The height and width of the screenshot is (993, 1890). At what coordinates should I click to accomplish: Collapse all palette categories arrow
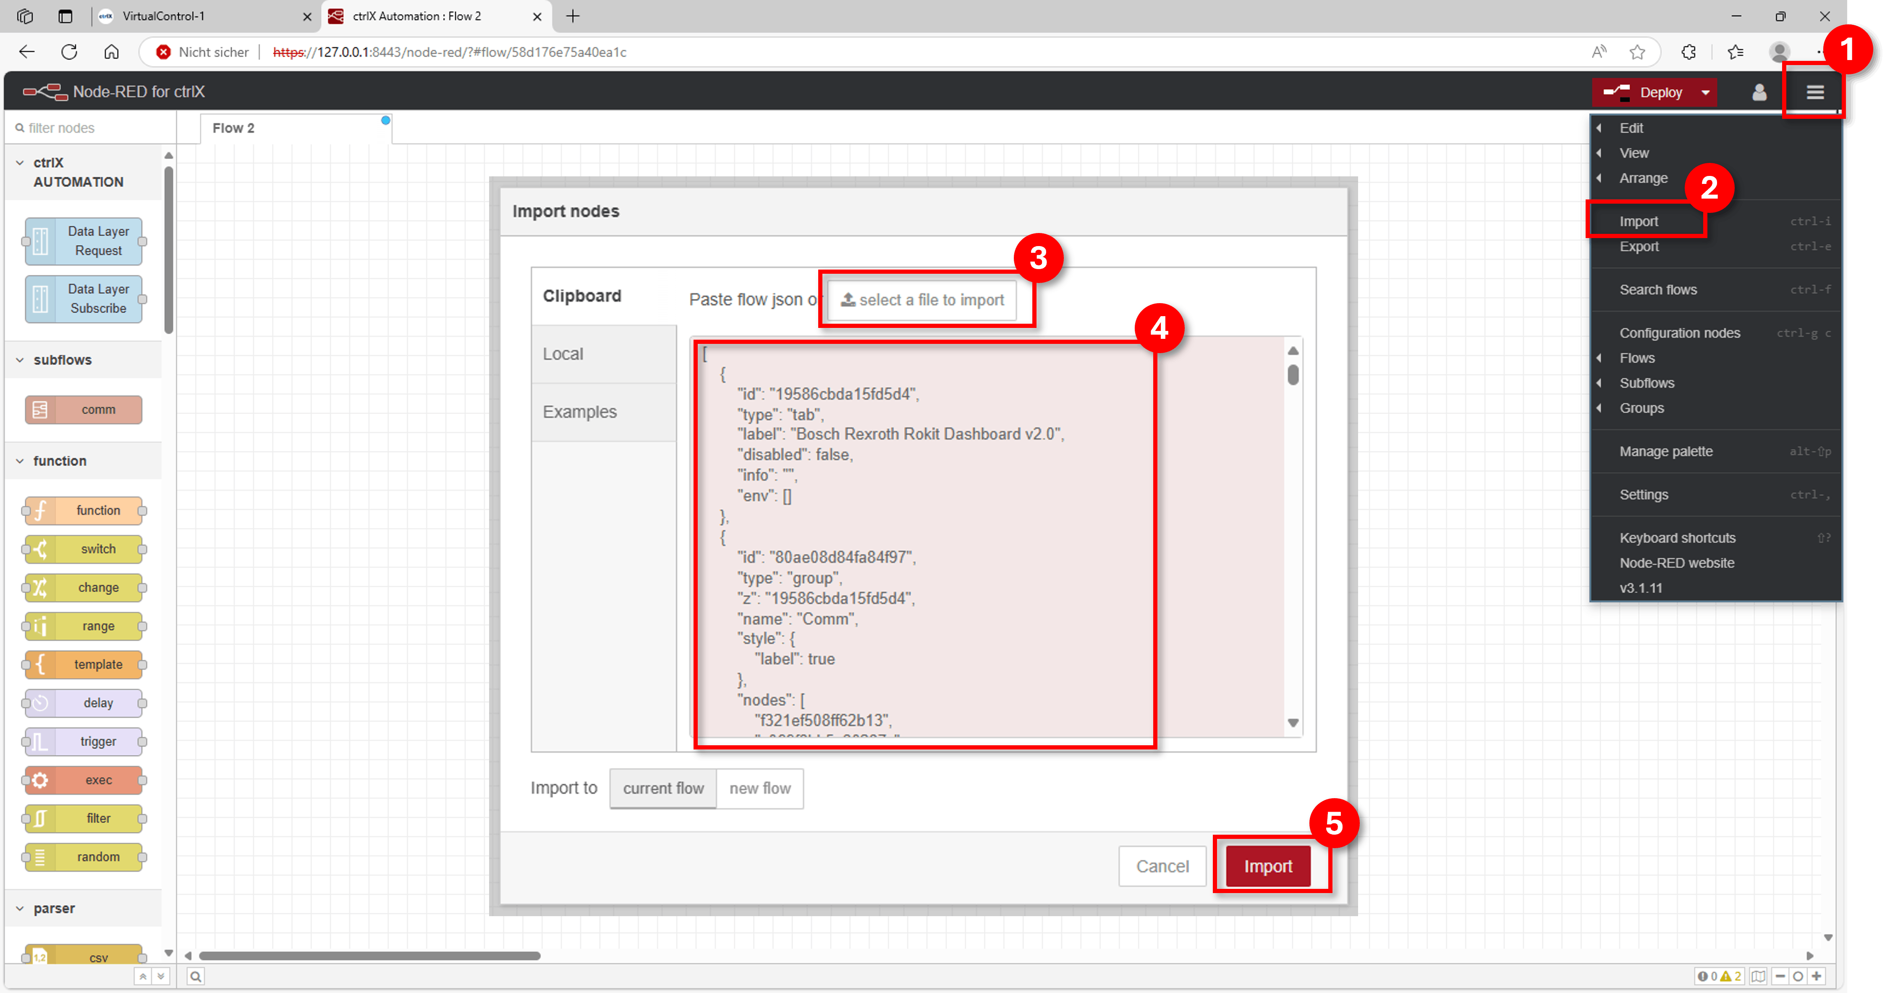[143, 976]
